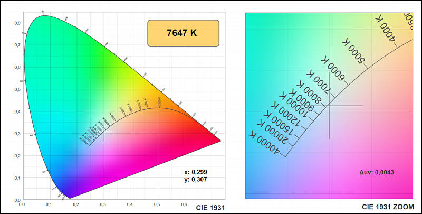Click the x-axis 0,4 tick label
422x214 pixels.
click(130, 205)
